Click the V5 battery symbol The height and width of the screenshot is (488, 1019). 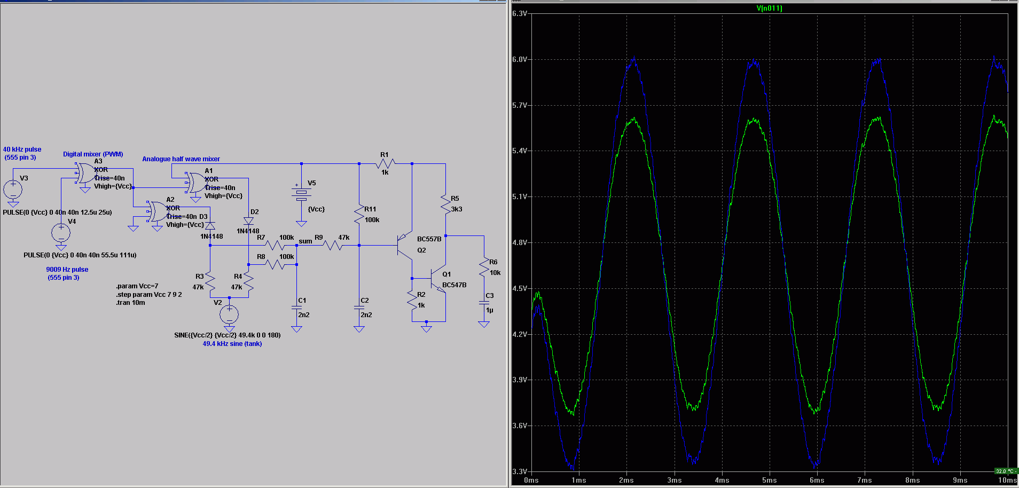click(301, 193)
